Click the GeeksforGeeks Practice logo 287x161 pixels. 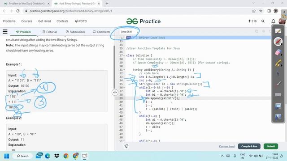(x=143, y=21)
